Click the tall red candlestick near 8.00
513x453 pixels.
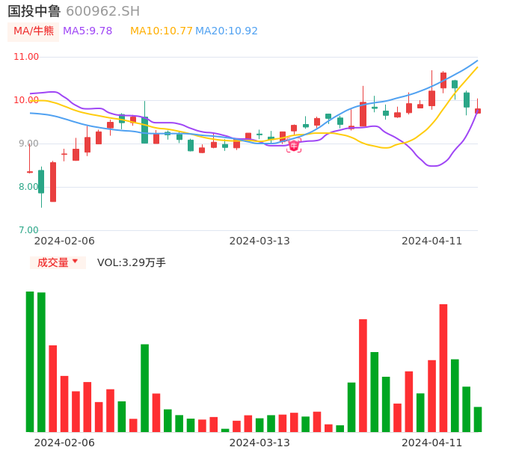click(53, 182)
